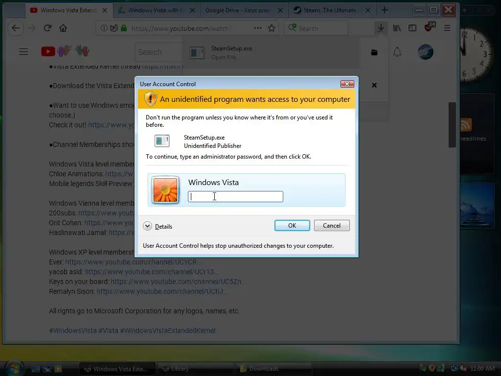Click the slideshow picture gadget

[477, 205]
